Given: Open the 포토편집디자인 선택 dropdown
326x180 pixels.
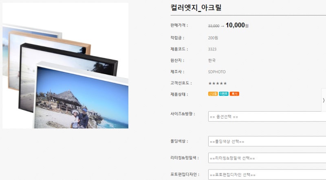Looking at the screenshot, I should pos(267,175).
